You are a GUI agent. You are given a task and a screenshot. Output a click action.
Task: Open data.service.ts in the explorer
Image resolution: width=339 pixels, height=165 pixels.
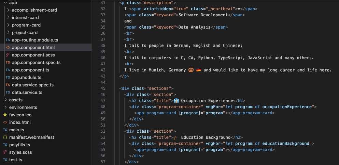[27, 93]
